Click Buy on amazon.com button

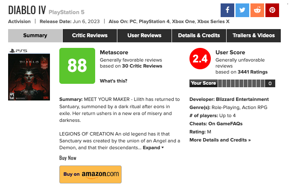tap(90, 174)
